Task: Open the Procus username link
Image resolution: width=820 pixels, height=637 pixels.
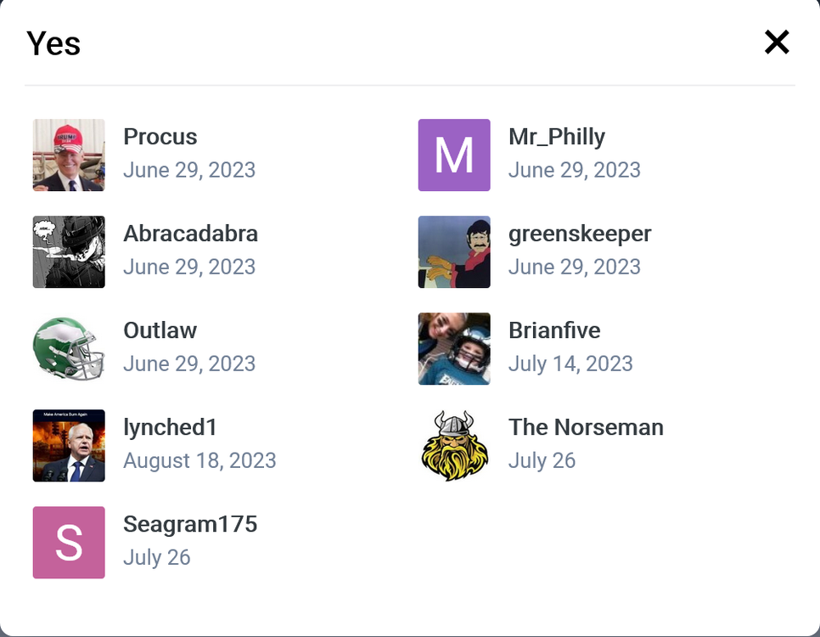Action: [x=160, y=137]
